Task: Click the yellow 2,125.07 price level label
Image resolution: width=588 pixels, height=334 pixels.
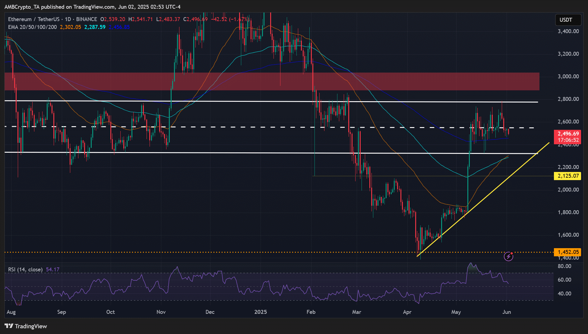Action: [x=568, y=176]
